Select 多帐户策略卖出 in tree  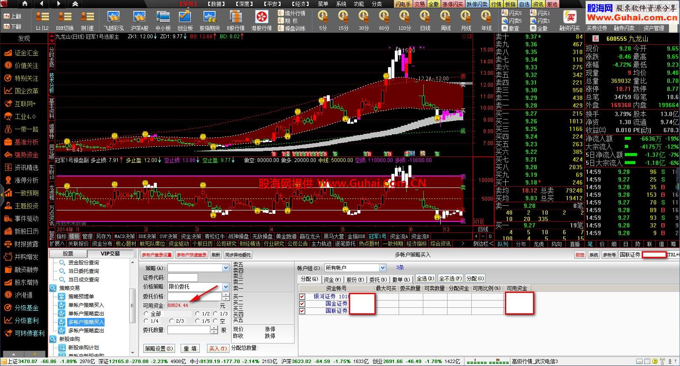tap(86, 330)
